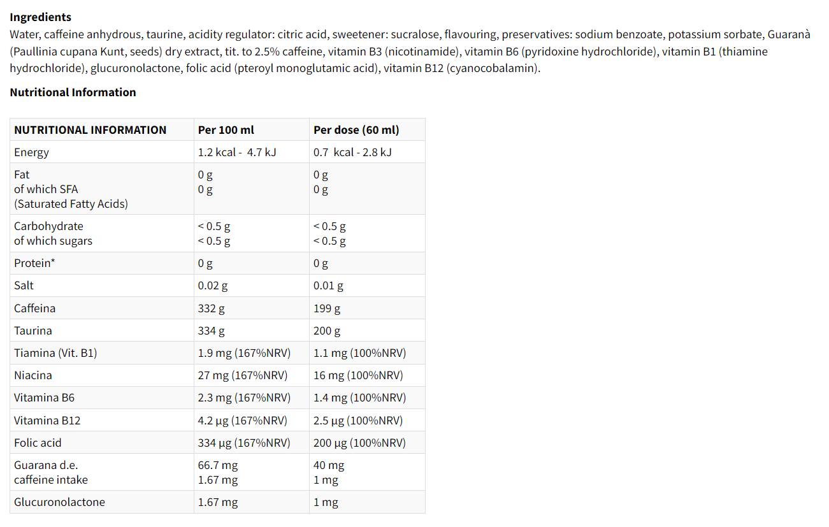Click the Nutritional Information heading above the table

pyautogui.click(x=73, y=92)
